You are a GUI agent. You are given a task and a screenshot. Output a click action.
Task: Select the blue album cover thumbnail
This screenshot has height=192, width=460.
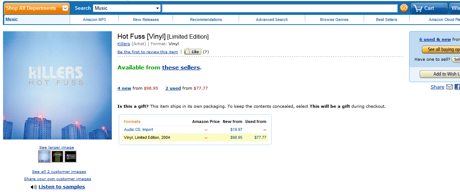coord(44,157)
